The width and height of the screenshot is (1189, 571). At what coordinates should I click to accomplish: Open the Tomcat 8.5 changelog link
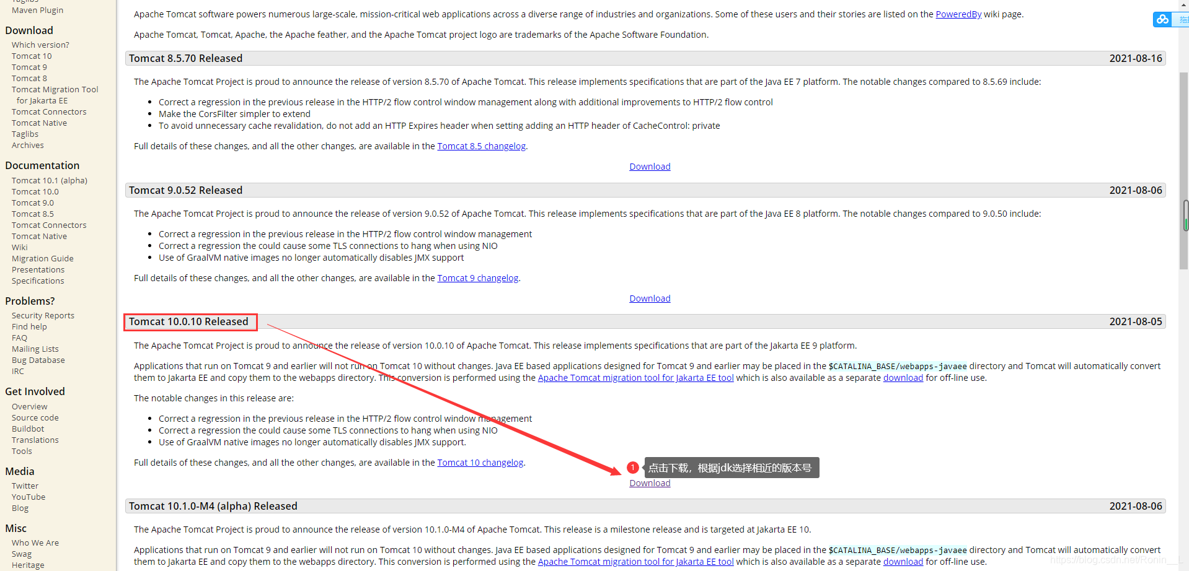pyautogui.click(x=482, y=146)
